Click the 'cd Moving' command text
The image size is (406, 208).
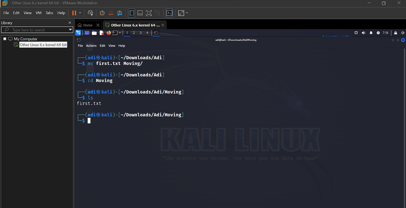100,81
